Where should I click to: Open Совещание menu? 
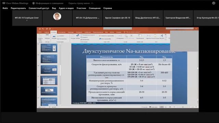[x=95, y=8]
